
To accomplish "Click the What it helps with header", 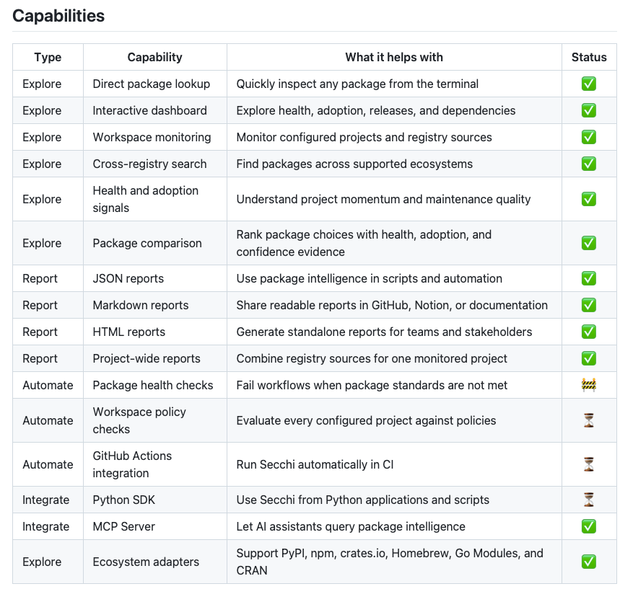I will [394, 57].
